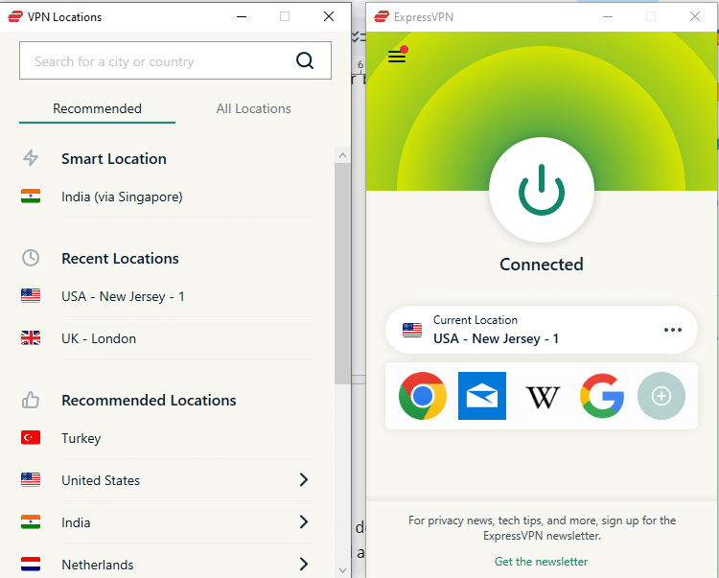
Task: Toggle the VPN power button
Action: 542,190
